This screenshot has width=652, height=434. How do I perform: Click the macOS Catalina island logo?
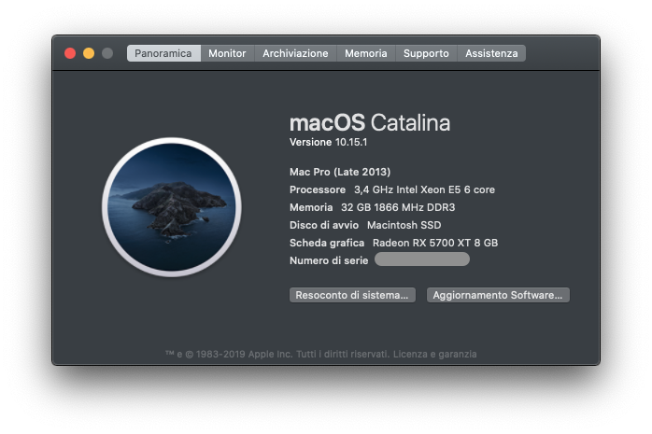pyautogui.click(x=172, y=207)
